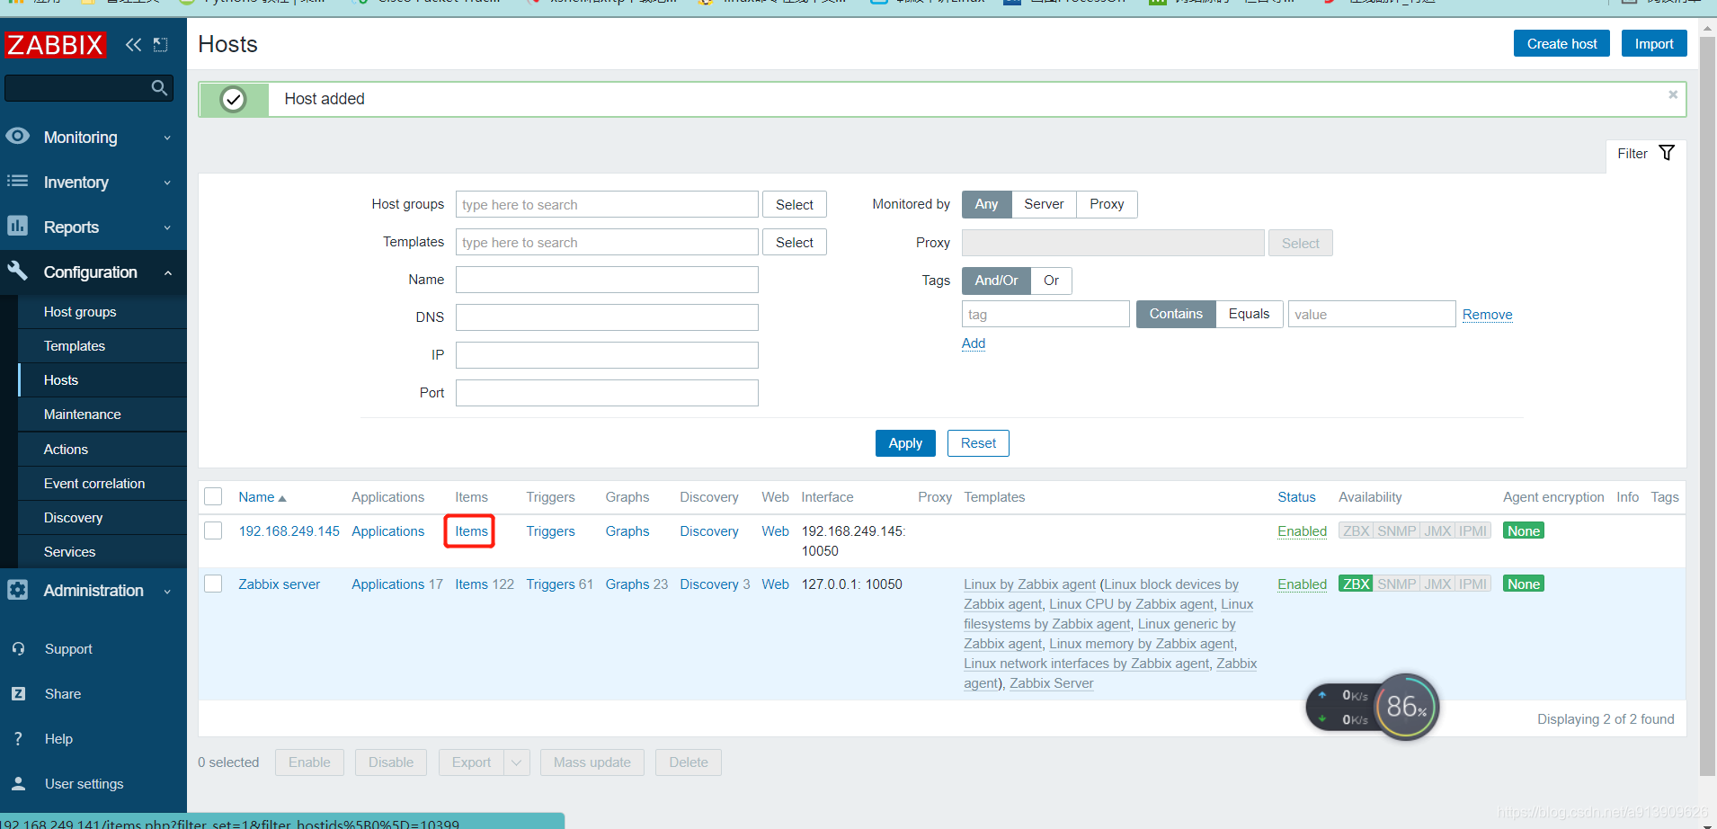This screenshot has width=1717, height=829.
Task: Open Templates in sidebar
Action: coord(102,346)
